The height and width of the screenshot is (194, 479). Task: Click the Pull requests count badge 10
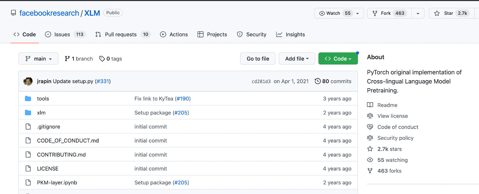pyautogui.click(x=146, y=34)
